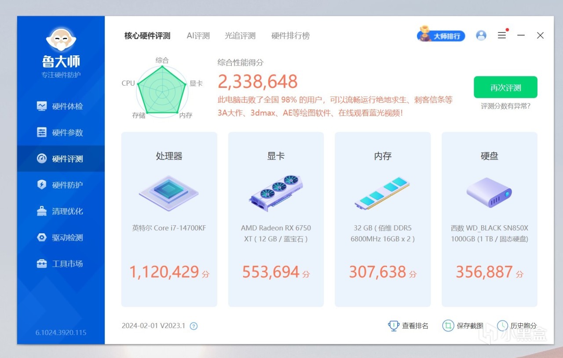Click the 鲁大师 mascot logo
This screenshot has width=563, height=358.
61,40
